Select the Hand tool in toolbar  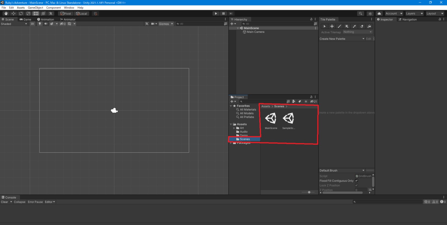click(x=6, y=14)
